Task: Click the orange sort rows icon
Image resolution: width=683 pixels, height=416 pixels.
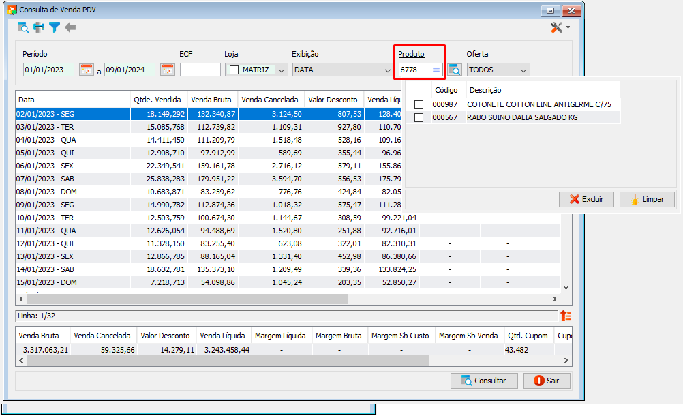Action: click(x=565, y=316)
